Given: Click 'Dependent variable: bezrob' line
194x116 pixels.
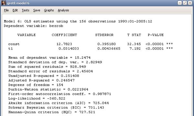Looking at the screenshot, I should pos(33,26).
